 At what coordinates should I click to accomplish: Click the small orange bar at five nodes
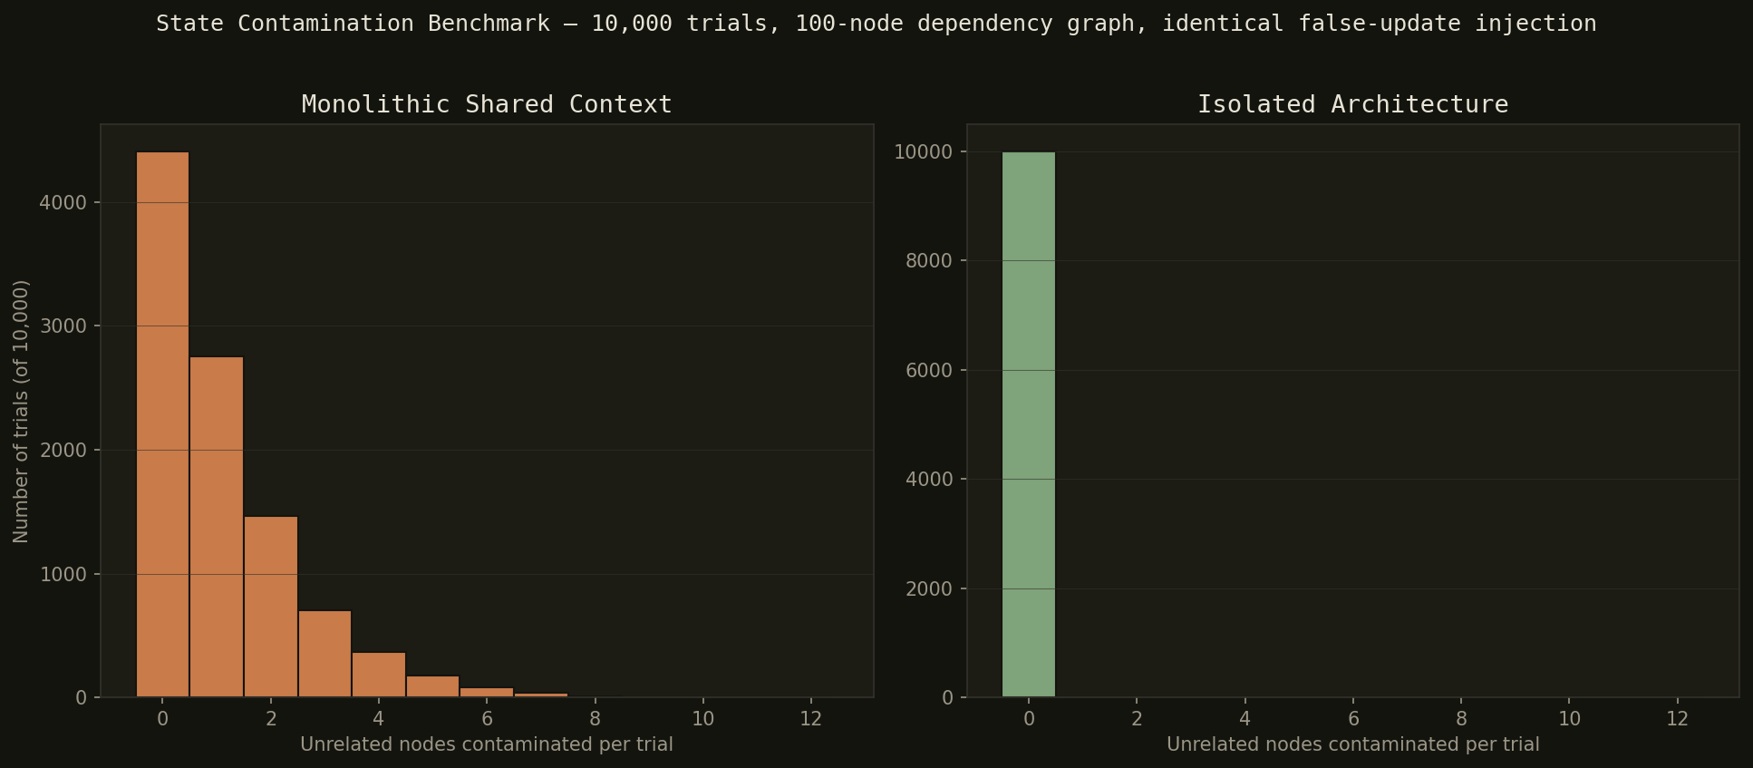point(432,686)
